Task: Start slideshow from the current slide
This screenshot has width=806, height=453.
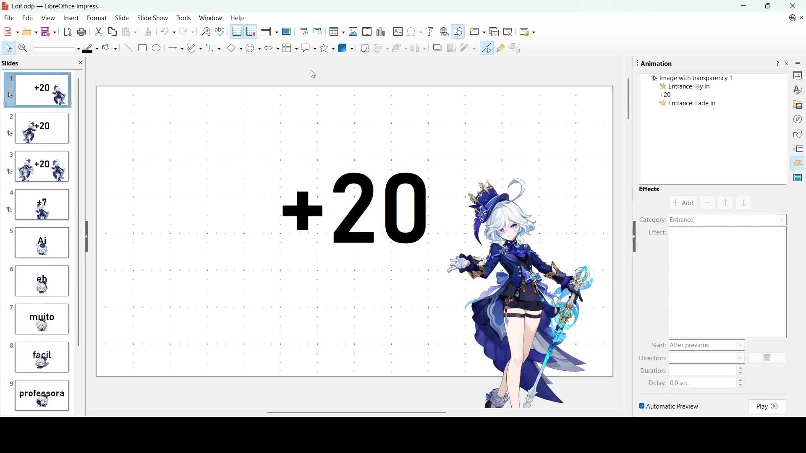Action: (318, 32)
